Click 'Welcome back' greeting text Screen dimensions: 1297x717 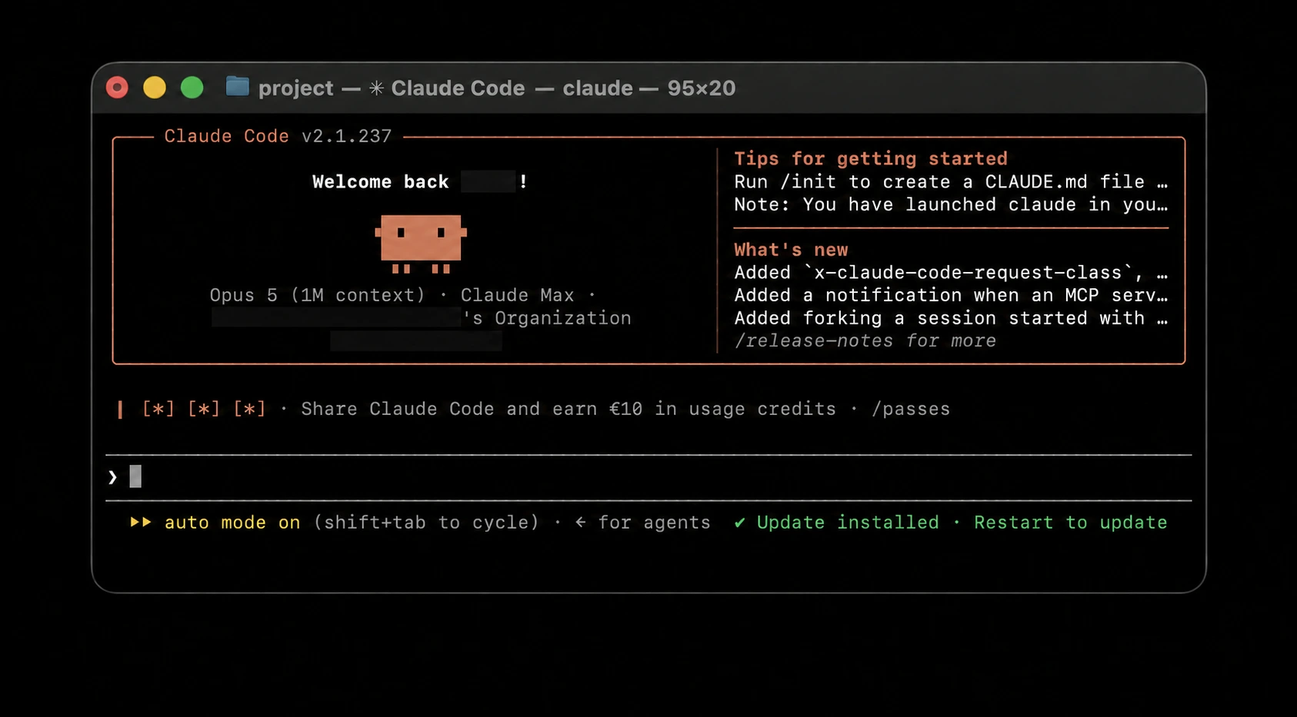tap(380, 182)
